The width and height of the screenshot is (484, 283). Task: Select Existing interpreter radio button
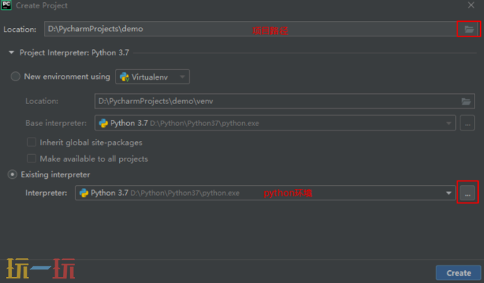pyautogui.click(x=12, y=175)
